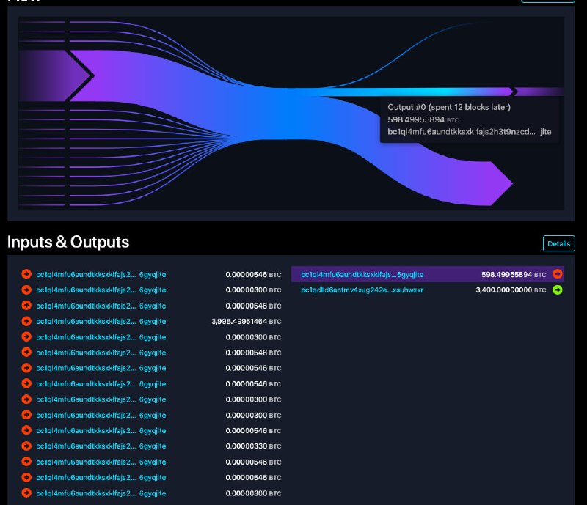Click red spent arrow beside 598.49955894 BTC output
The image size is (587, 505).
[558, 274]
